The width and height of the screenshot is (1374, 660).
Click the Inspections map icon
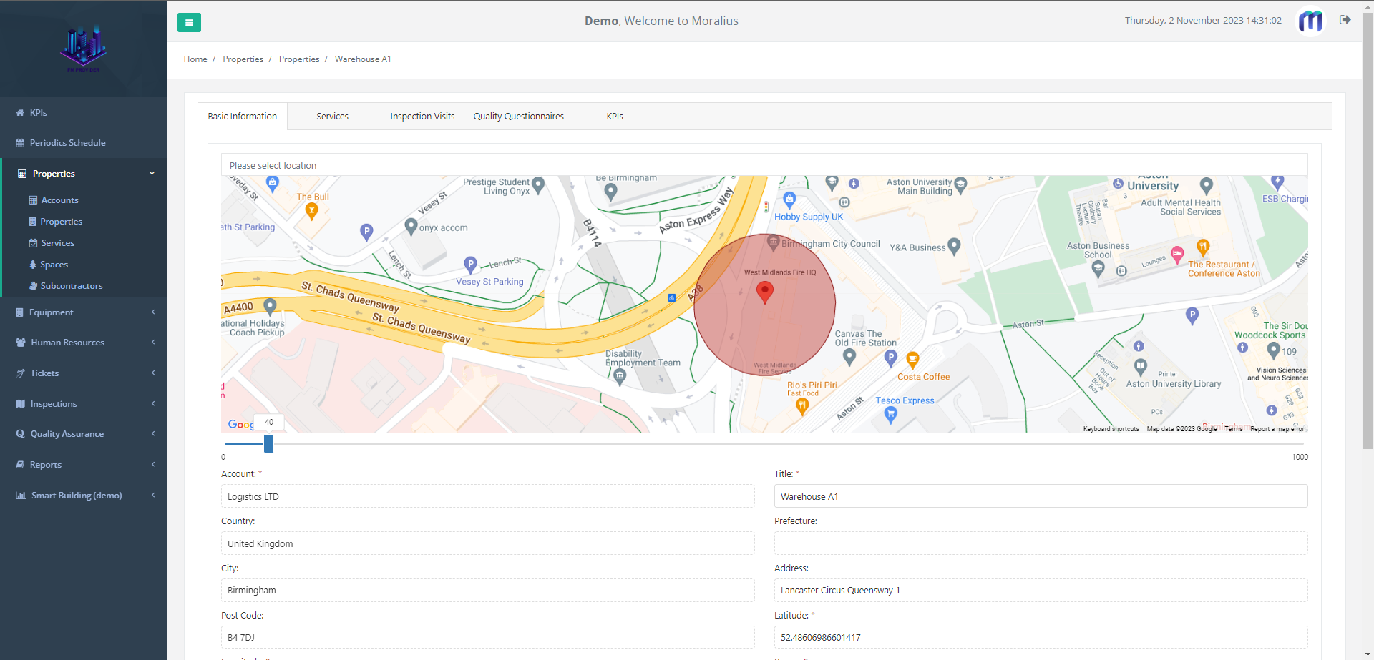[x=21, y=404]
